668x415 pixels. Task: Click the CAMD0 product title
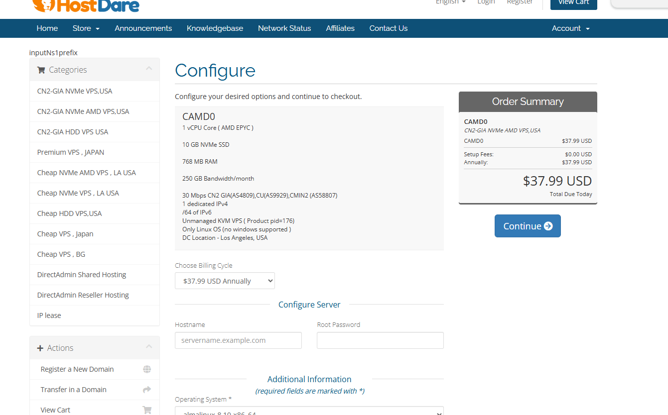click(x=199, y=117)
